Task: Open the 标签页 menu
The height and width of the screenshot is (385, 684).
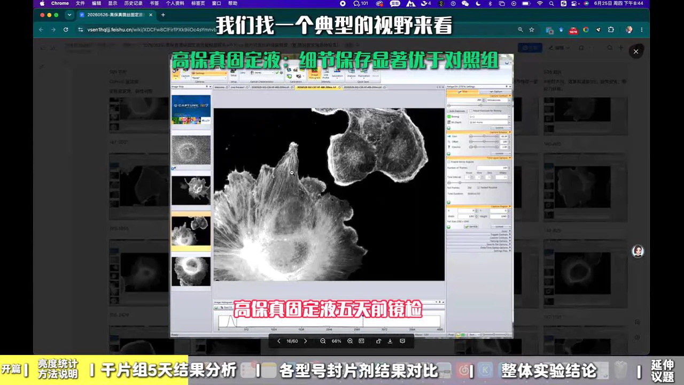Action: (x=198, y=3)
